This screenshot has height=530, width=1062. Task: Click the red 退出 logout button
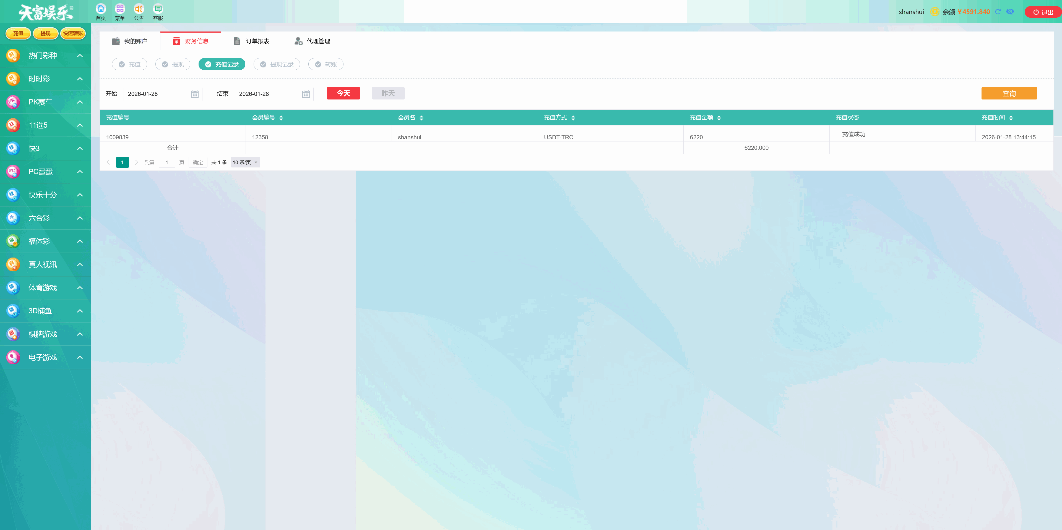(1043, 12)
